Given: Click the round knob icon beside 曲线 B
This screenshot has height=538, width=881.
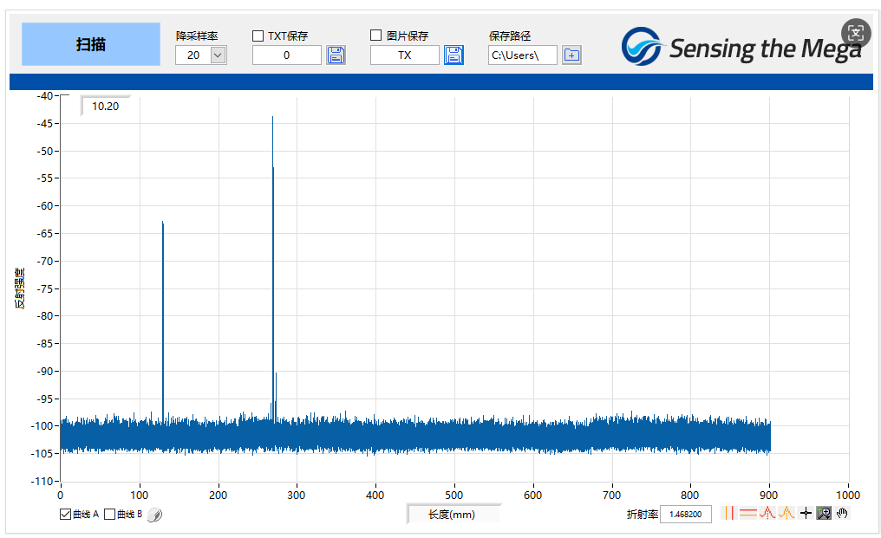Looking at the screenshot, I should tap(154, 515).
